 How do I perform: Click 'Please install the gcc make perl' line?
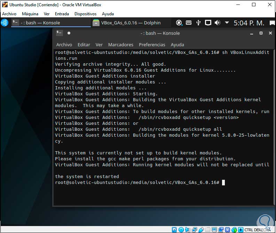tap(145, 159)
